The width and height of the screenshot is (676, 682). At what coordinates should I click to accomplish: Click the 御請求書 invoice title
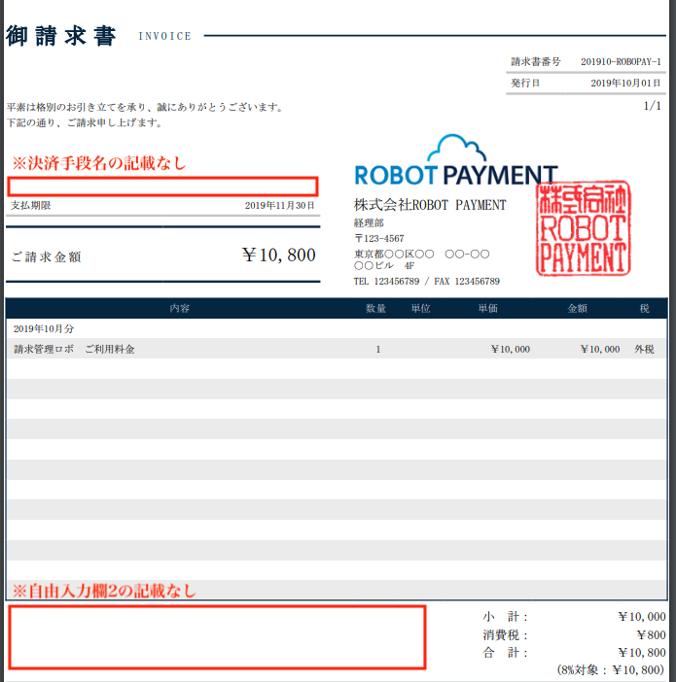tap(61, 36)
